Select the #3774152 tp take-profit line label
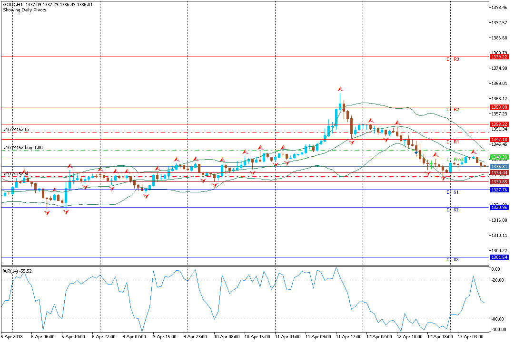The image size is (514, 342). pyautogui.click(x=16, y=130)
